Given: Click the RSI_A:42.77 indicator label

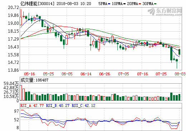Looking at the screenshot, I should click(32, 106).
